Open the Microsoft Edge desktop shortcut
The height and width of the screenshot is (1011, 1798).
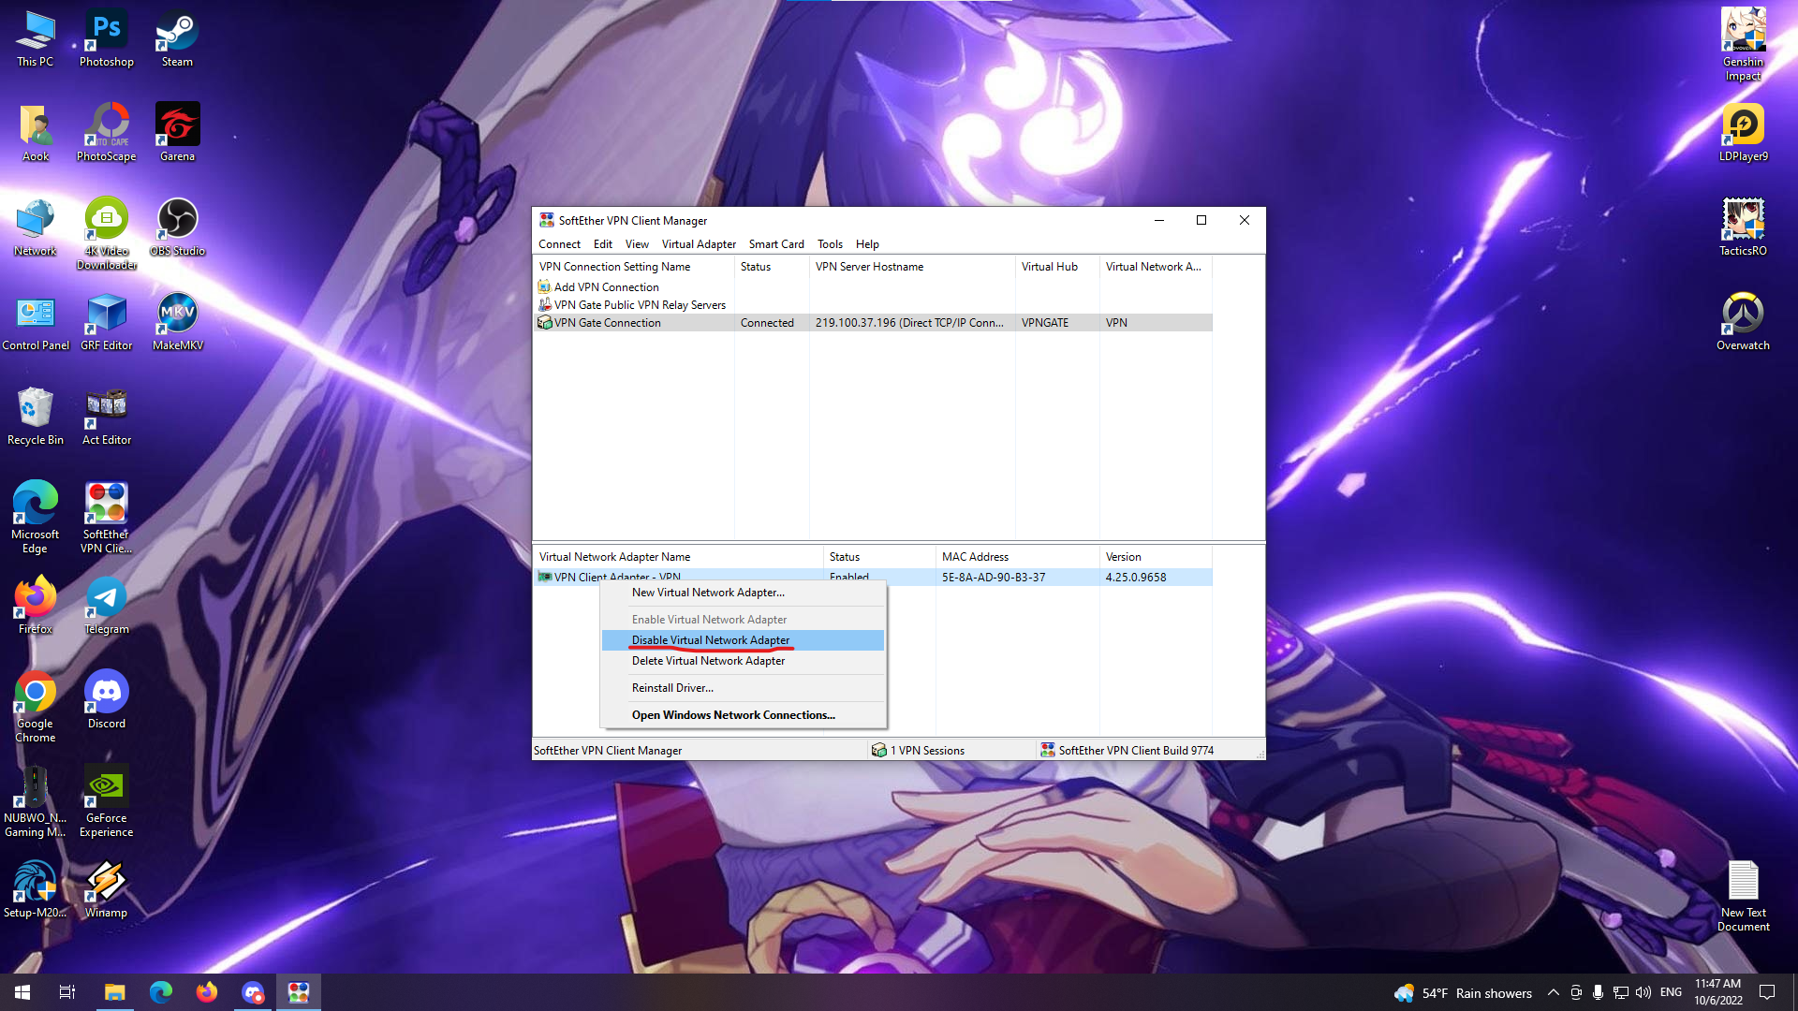click(x=36, y=518)
